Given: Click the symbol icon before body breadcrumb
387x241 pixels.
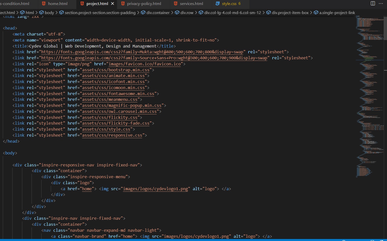Looking at the screenshot, I should [41, 12].
